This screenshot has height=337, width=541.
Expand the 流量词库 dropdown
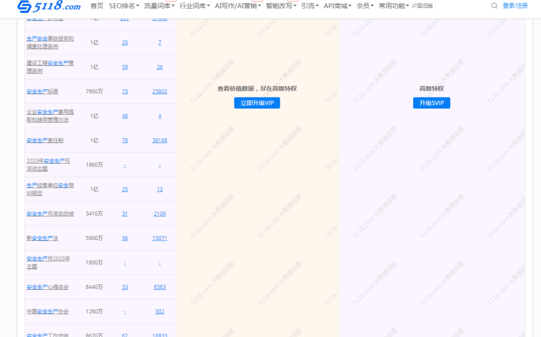158,6
